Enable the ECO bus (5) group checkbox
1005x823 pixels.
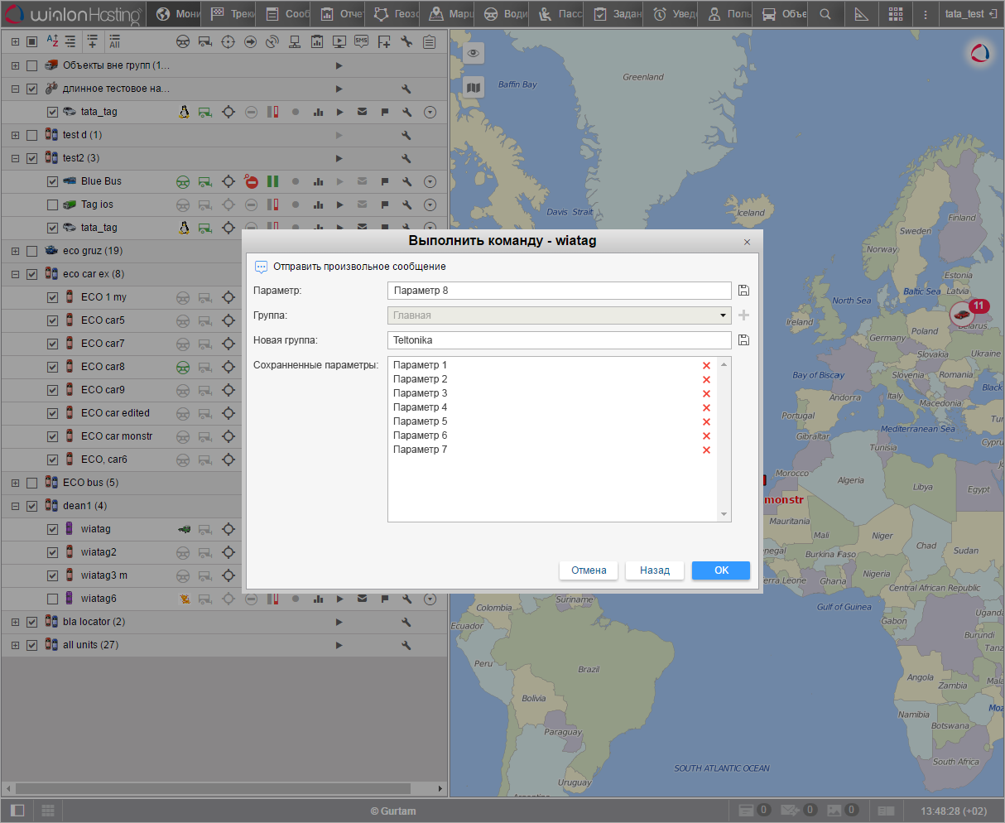[31, 483]
